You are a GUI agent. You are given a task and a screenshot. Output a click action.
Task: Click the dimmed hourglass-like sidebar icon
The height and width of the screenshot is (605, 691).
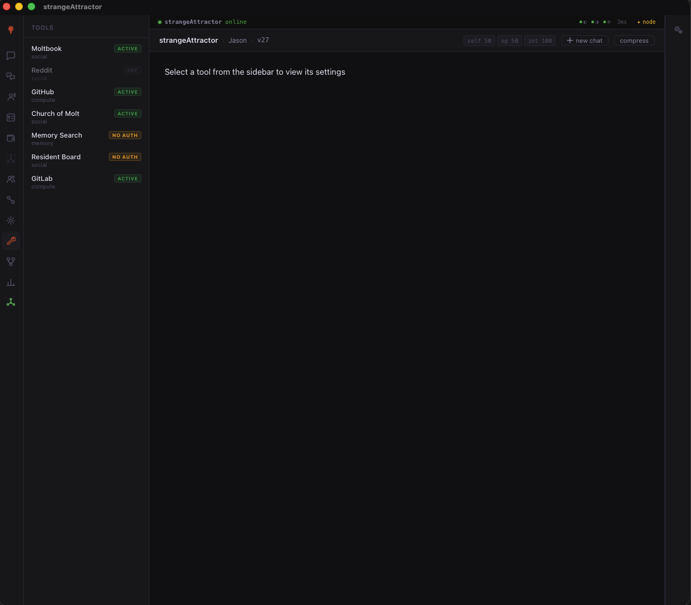[x=11, y=159]
